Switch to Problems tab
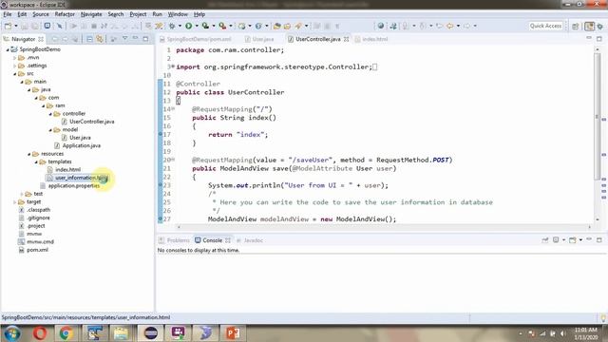The image size is (608, 342). [175, 240]
